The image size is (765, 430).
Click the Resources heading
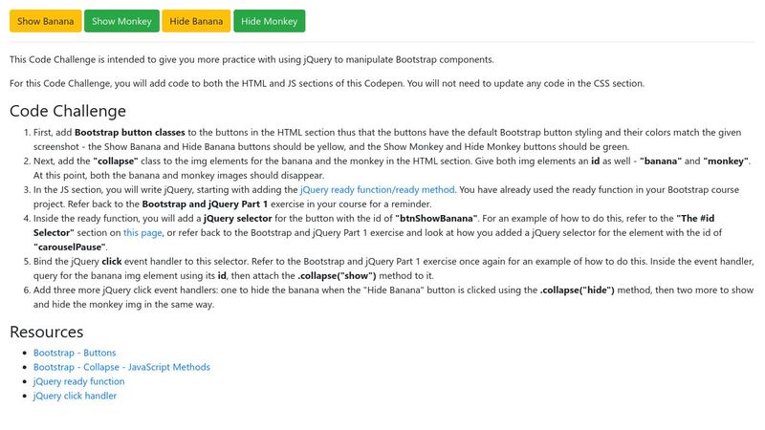46,332
